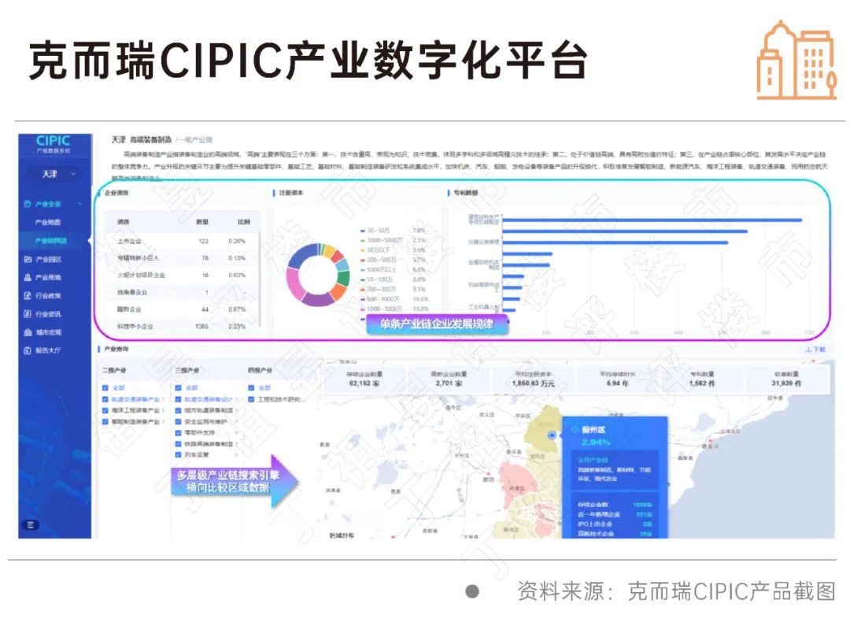Collapse the 产业全景 menu chevron
This screenshot has width=850, height=630.
(79, 204)
